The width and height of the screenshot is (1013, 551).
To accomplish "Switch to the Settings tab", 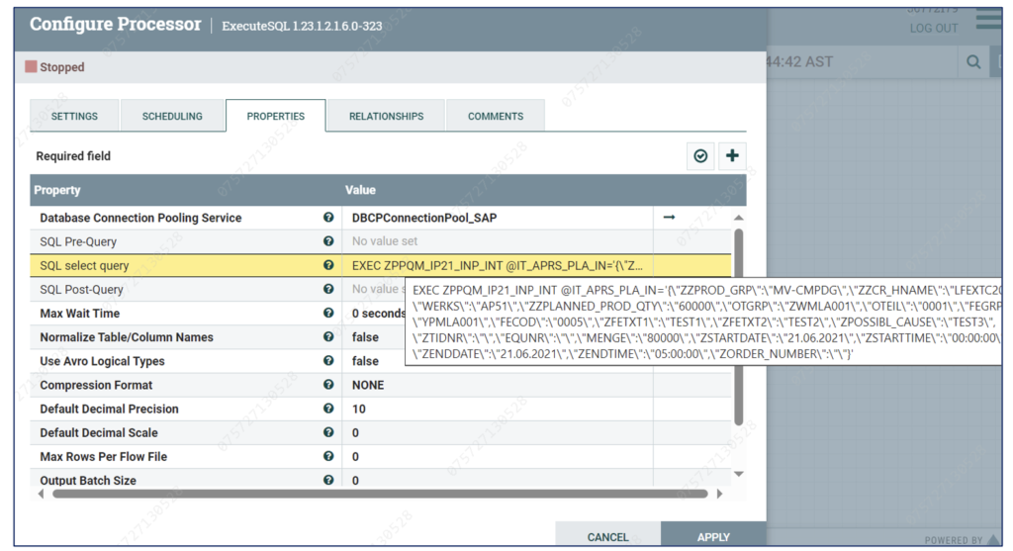I will pyautogui.click(x=74, y=117).
